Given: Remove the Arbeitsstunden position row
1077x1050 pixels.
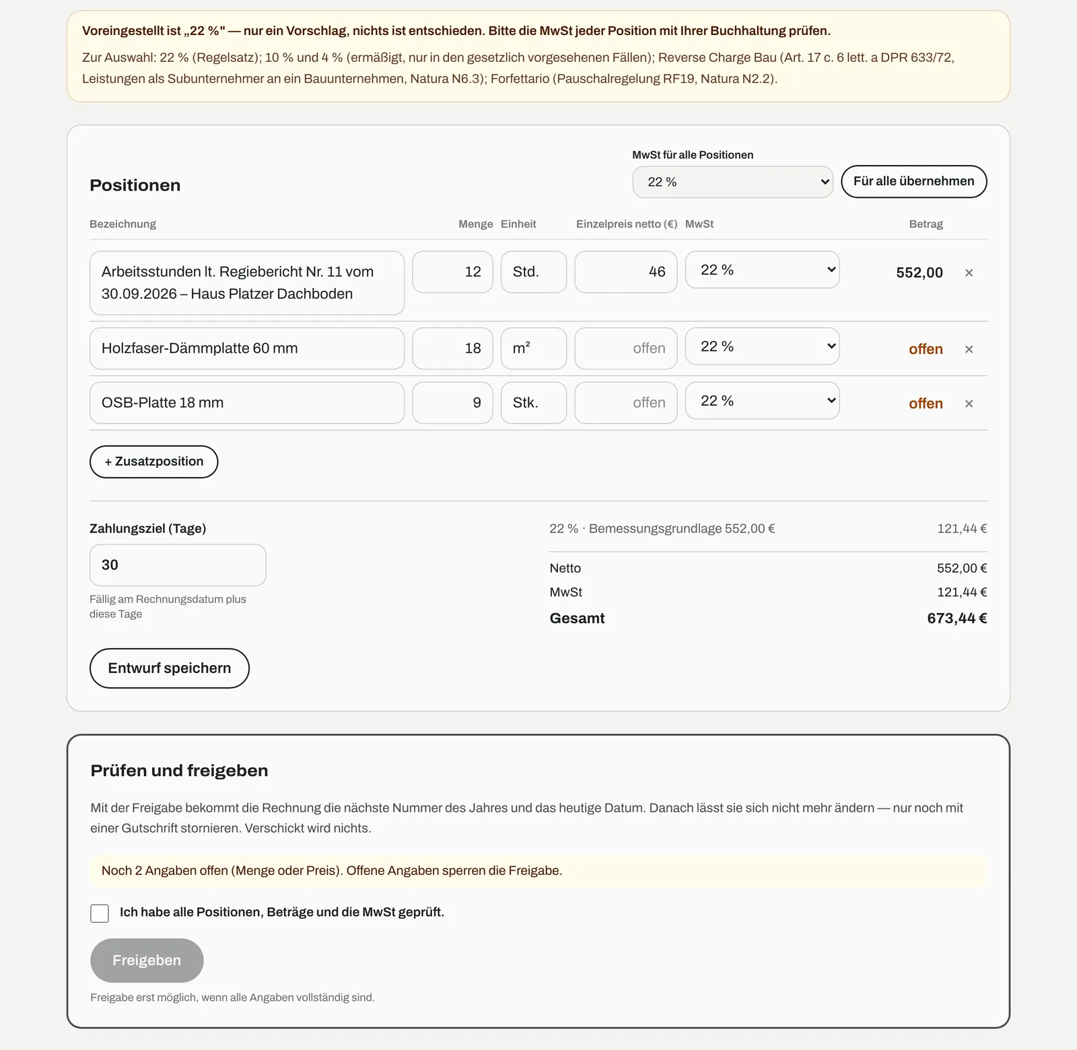Looking at the screenshot, I should 969,273.
